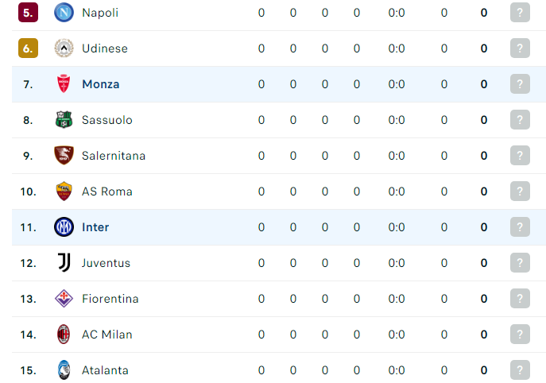This screenshot has width=546, height=383.
Task: Click the question-mark form button for Fiorentina
Action: [x=520, y=299]
